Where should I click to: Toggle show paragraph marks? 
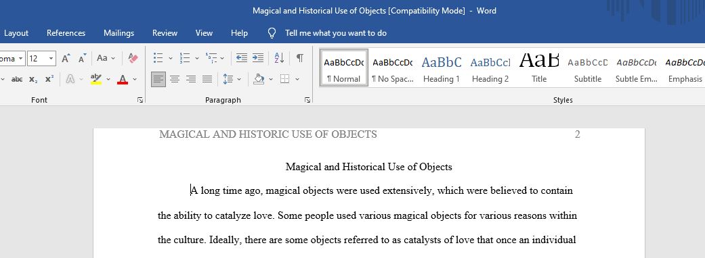(x=300, y=58)
